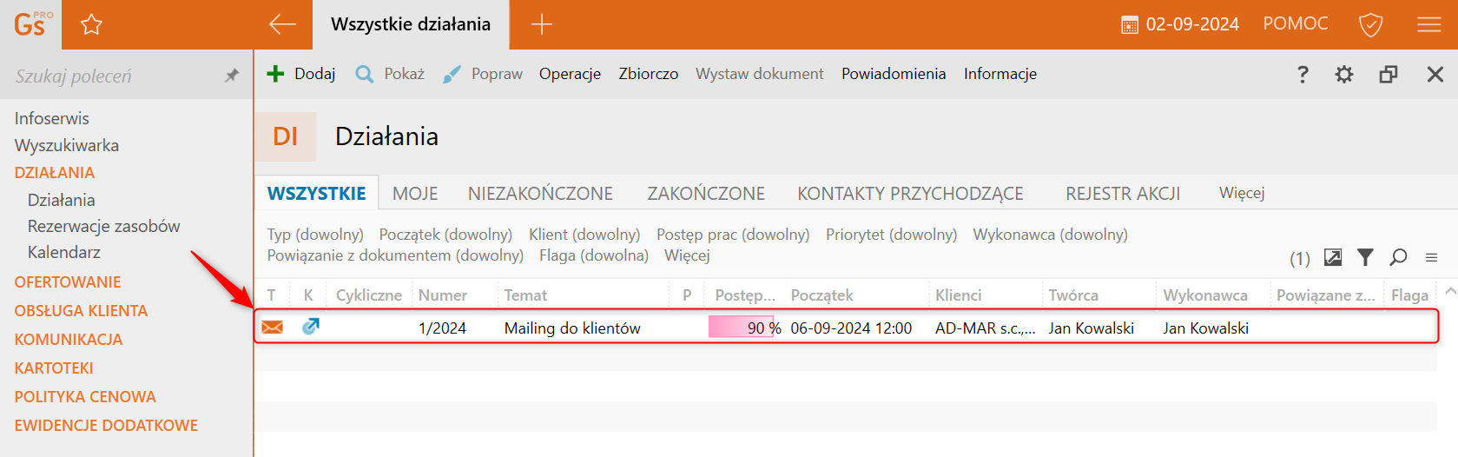Open the Typ (dowolny) filter dropdown
The width and height of the screenshot is (1458, 457).
tap(315, 235)
